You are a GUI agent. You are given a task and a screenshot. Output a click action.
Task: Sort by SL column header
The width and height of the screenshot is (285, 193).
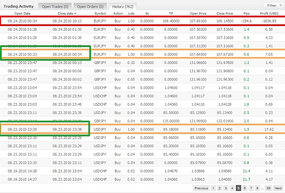click(147, 13)
